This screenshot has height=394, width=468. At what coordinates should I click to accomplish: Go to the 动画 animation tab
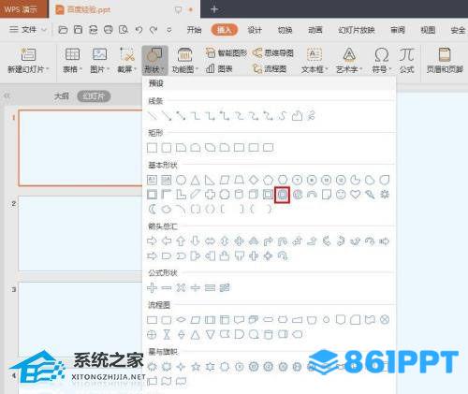tap(315, 30)
